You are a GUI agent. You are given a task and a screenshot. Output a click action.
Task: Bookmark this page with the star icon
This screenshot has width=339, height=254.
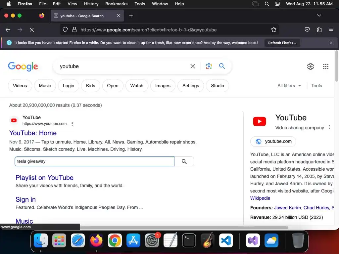click(274, 30)
